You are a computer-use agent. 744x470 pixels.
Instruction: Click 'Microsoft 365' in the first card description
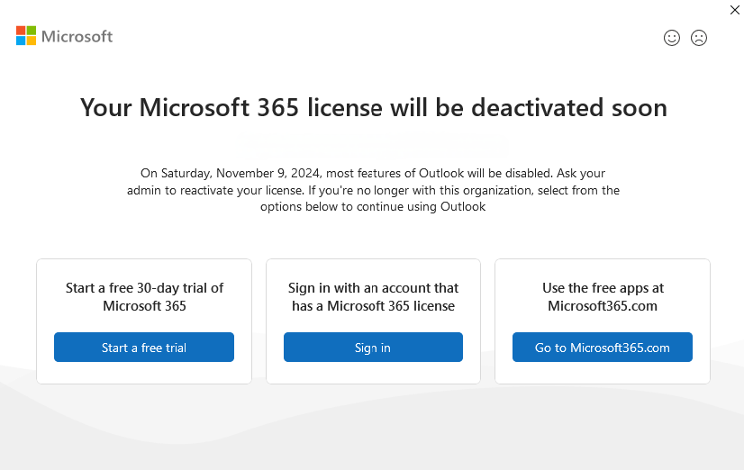point(144,306)
